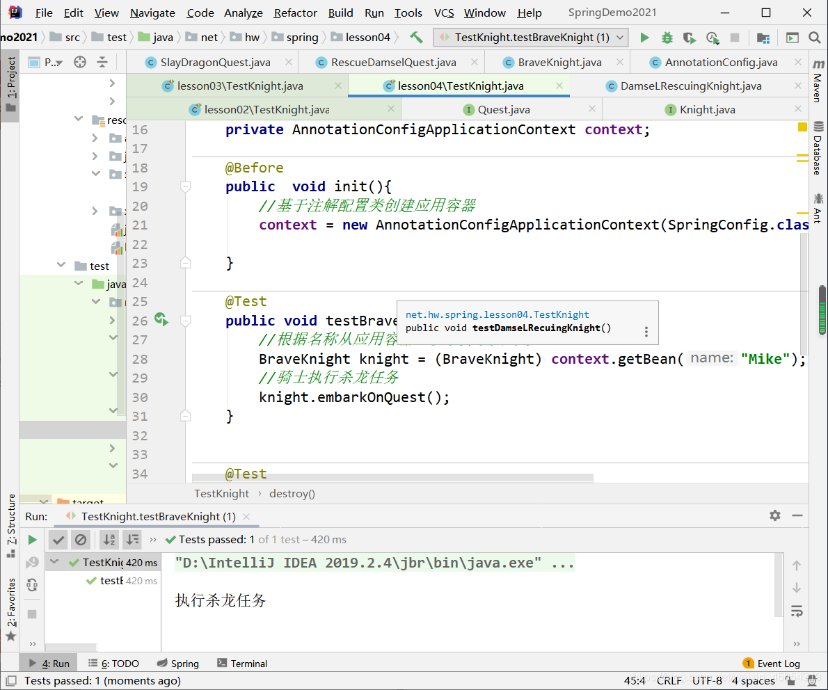828x690 pixels.
Task: Close the SlayDragonQuest.java tab
Action: (x=289, y=63)
